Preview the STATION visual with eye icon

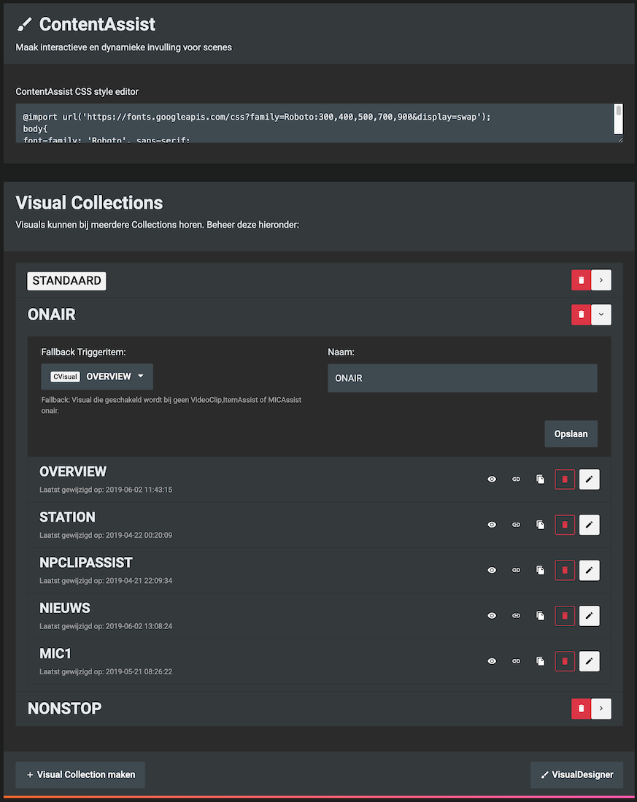(492, 525)
